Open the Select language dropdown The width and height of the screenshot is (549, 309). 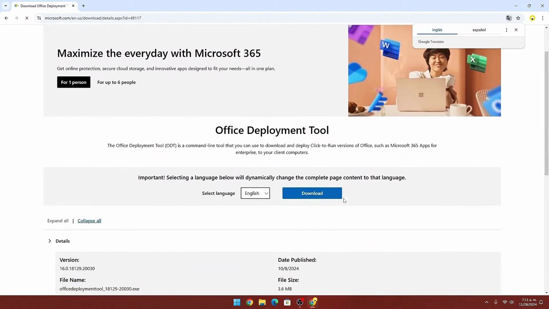click(x=255, y=193)
